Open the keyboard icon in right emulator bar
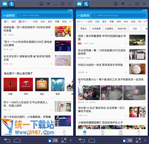 (x=130, y=140)
